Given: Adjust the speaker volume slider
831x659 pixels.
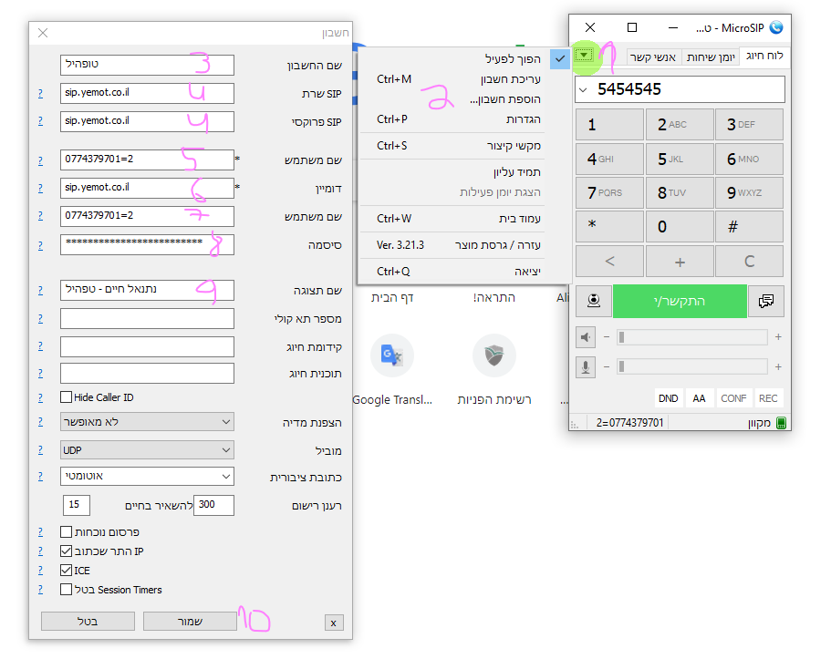Looking at the screenshot, I should 691,337.
